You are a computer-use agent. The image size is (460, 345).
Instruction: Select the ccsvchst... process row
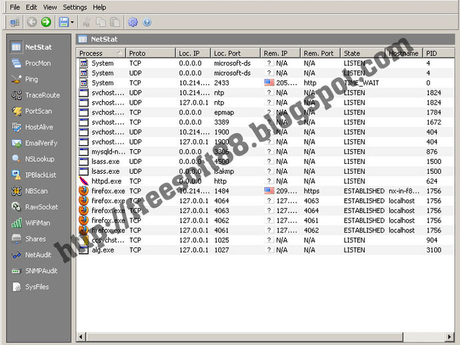tap(265, 240)
